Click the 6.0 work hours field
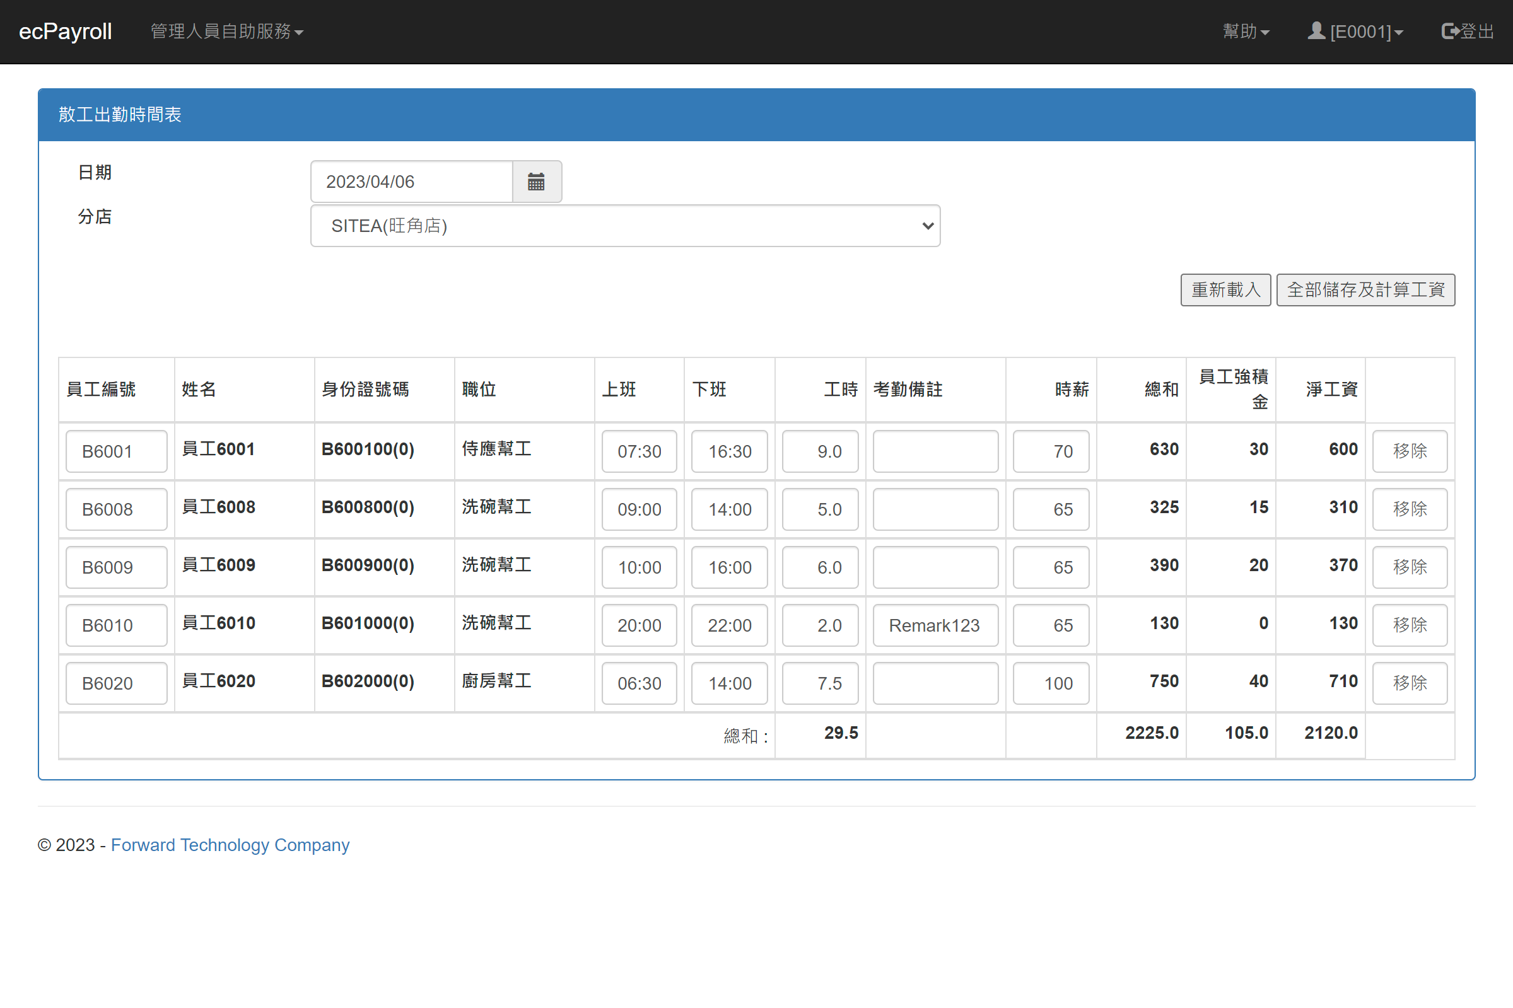Screen dimensions: 1513x1008 coord(820,567)
